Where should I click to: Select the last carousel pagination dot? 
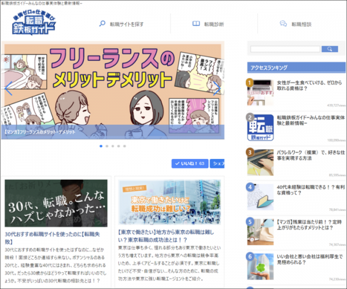(124, 146)
